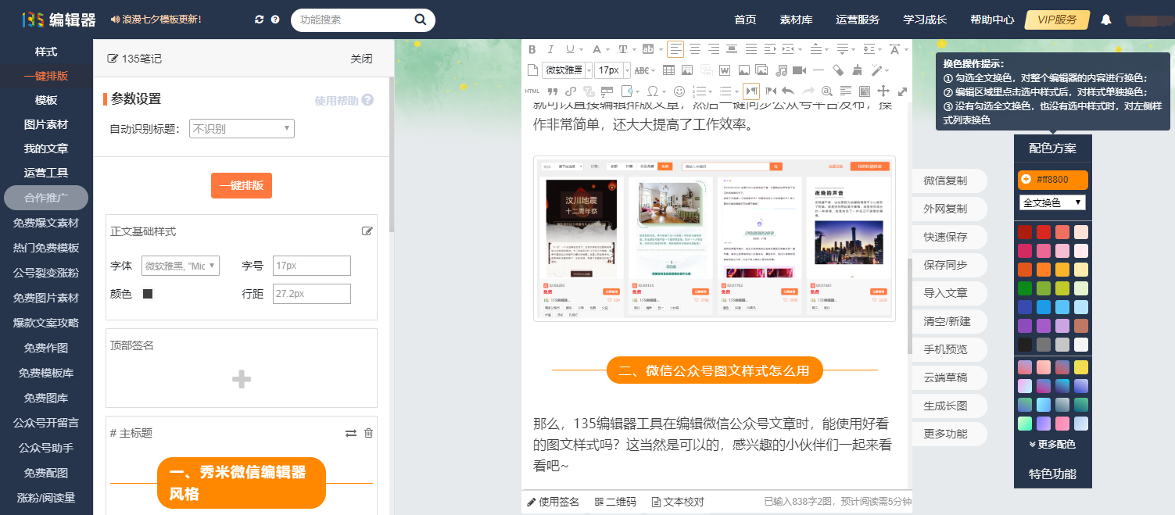Open the find and replace search icon

(x=826, y=91)
